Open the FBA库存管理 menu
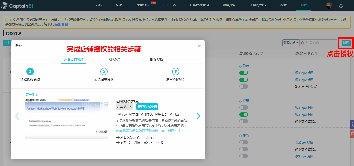This screenshot has width=354, height=166. pyautogui.click(x=199, y=5)
